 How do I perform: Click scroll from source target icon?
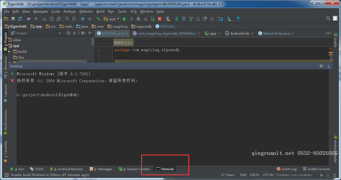[x=68, y=33]
